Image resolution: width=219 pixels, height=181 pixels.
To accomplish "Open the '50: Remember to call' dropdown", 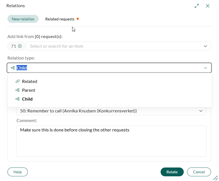I will tap(201, 111).
